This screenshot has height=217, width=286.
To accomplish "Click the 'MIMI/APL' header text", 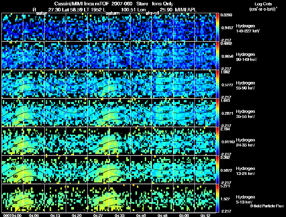I will click(x=186, y=10).
